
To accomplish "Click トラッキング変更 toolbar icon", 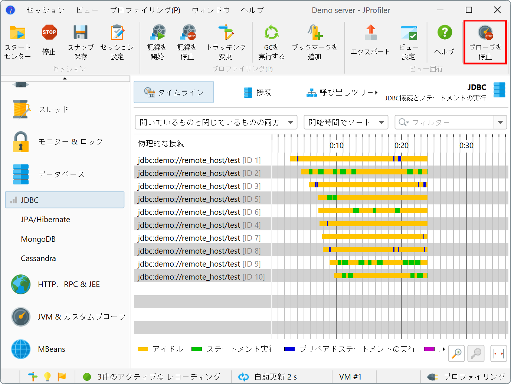I will (x=226, y=33).
